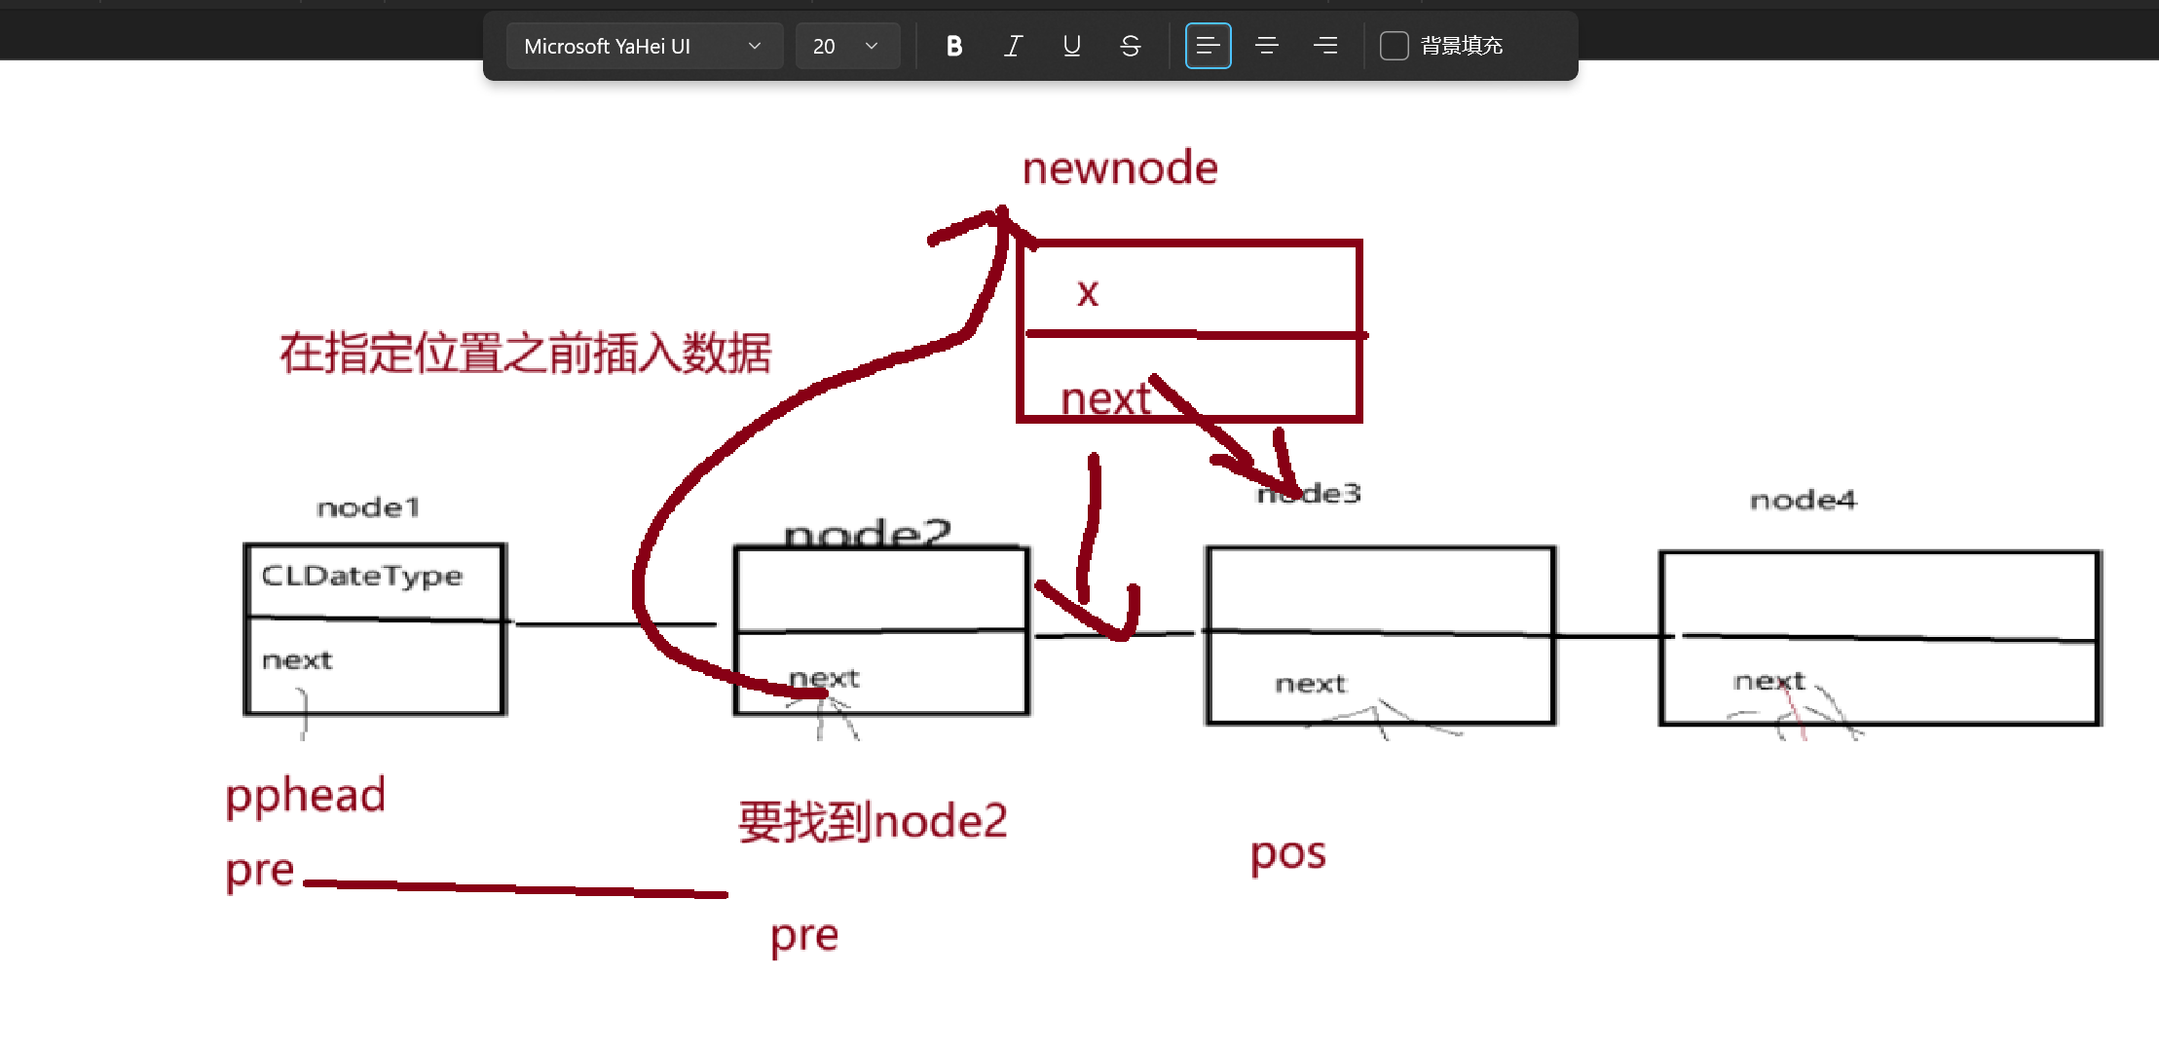Apply underline formatting

click(1071, 45)
